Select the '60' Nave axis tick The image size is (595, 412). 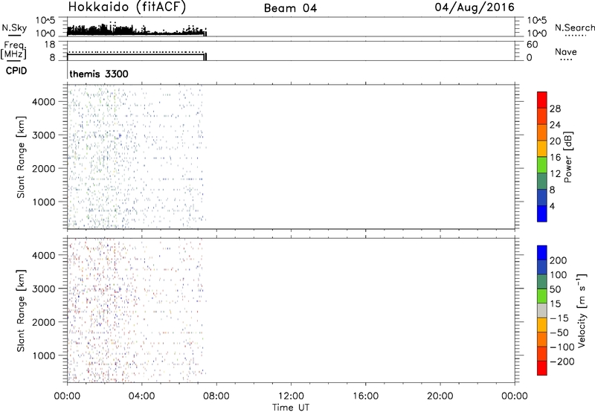point(532,45)
